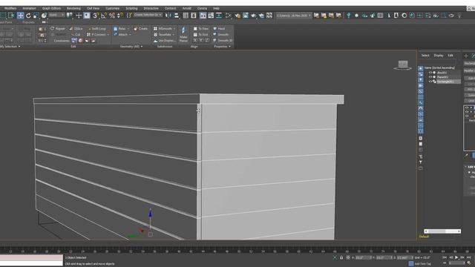The image size is (475, 267).
Task: Activate the Select and Scale tool
Action: (36, 16)
